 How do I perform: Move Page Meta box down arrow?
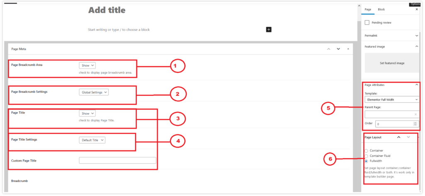[338, 49]
